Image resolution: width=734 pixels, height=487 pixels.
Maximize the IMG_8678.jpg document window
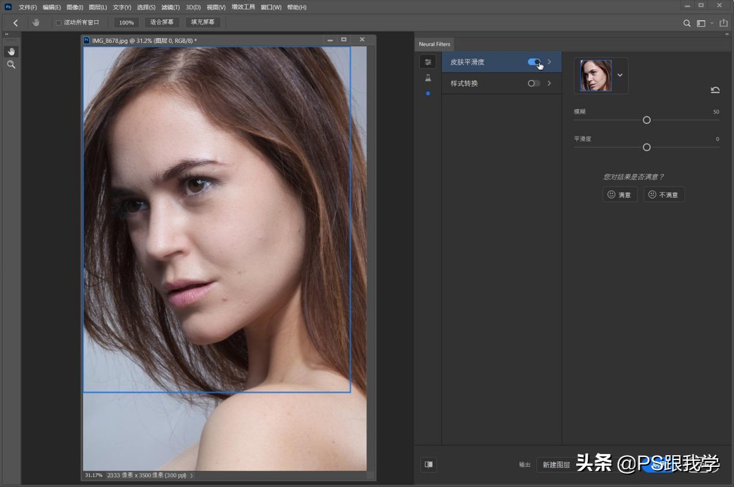pos(344,40)
